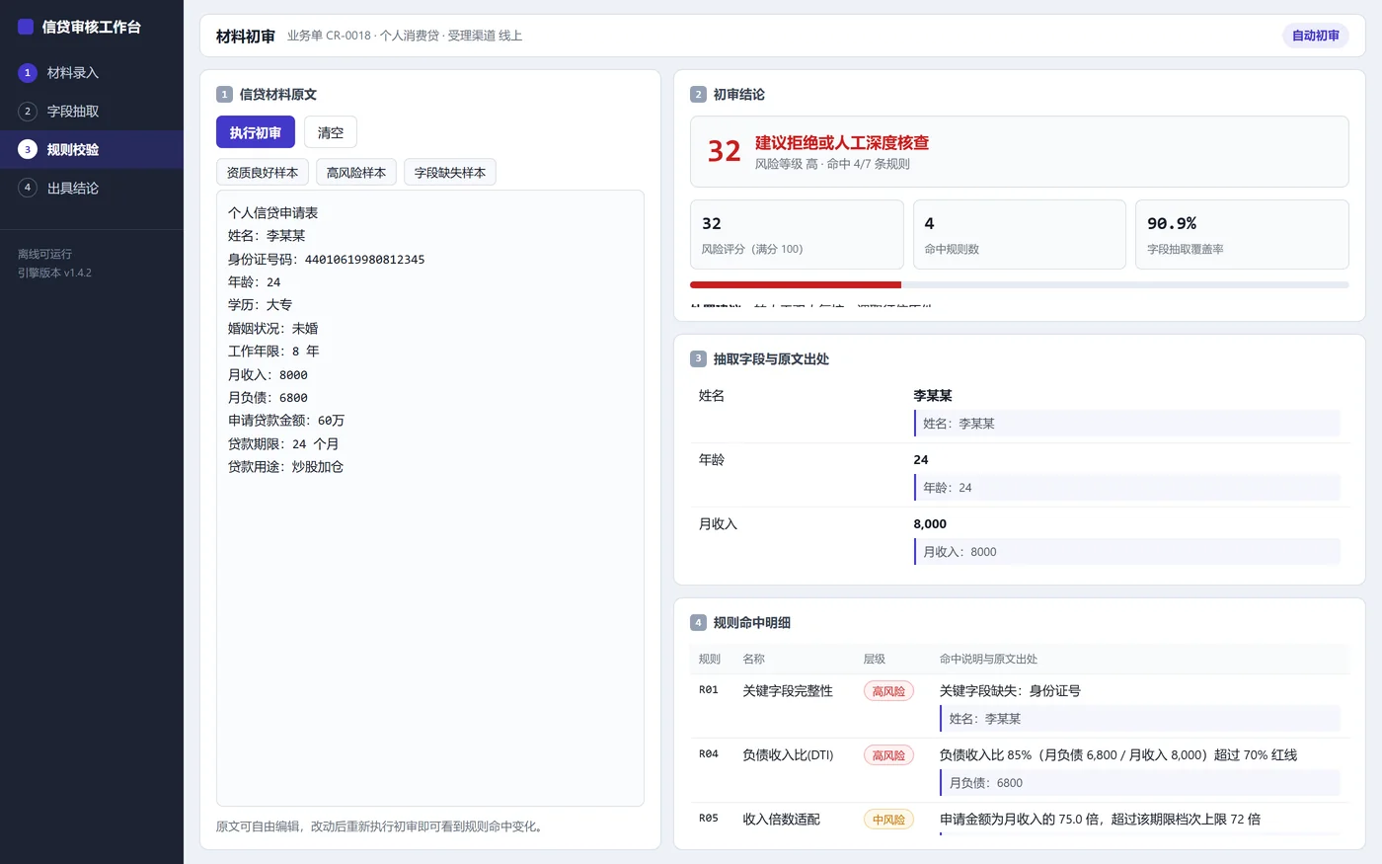This screenshot has width=1382, height=864.
Task: Click the 收入倍数适配 rule name
Action: (781, 820)
